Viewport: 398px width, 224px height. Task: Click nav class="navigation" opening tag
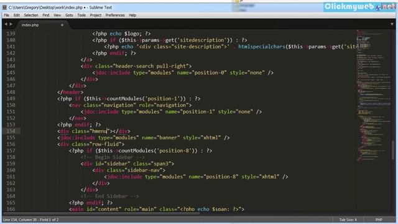point(131,105)
